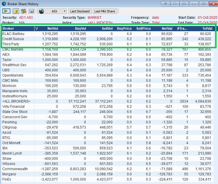Select the InstinetNomura broker row
Image resolution: width=218 pixels, height=184 pixels.
(x=107, y=96)
